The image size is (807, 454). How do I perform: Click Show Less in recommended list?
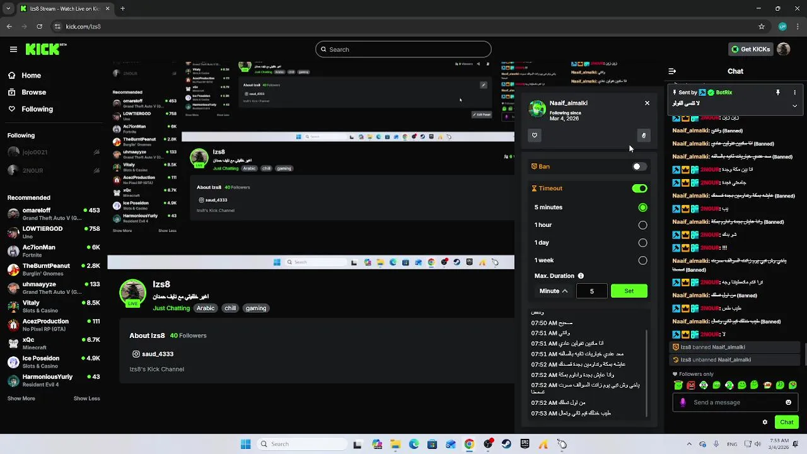(x=86, y=399)
